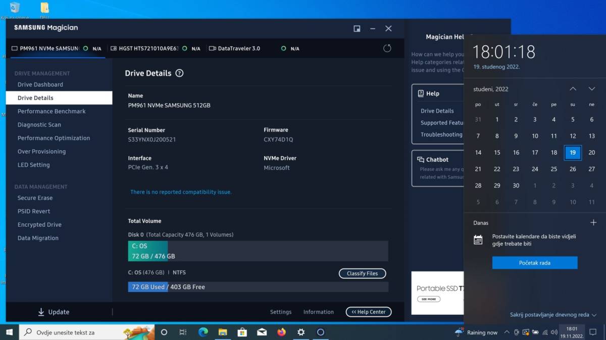Viewport: 606px width, 340px height.
Task: Open Windows Settings gear on the taskbar
Action: pos(301,332)
